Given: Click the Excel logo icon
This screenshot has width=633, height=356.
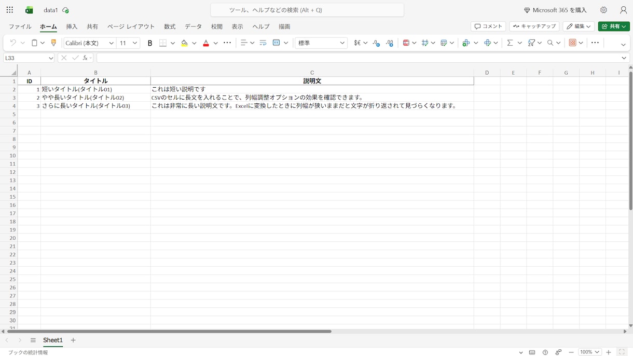Looking at the screenshot, I should 29,10.
